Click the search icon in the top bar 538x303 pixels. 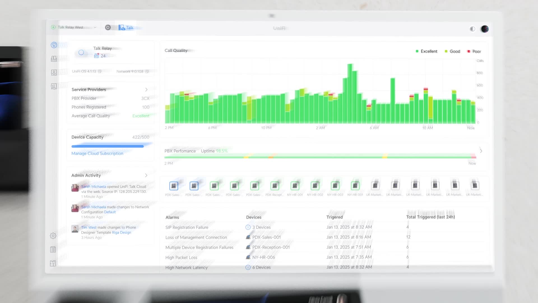108,27
